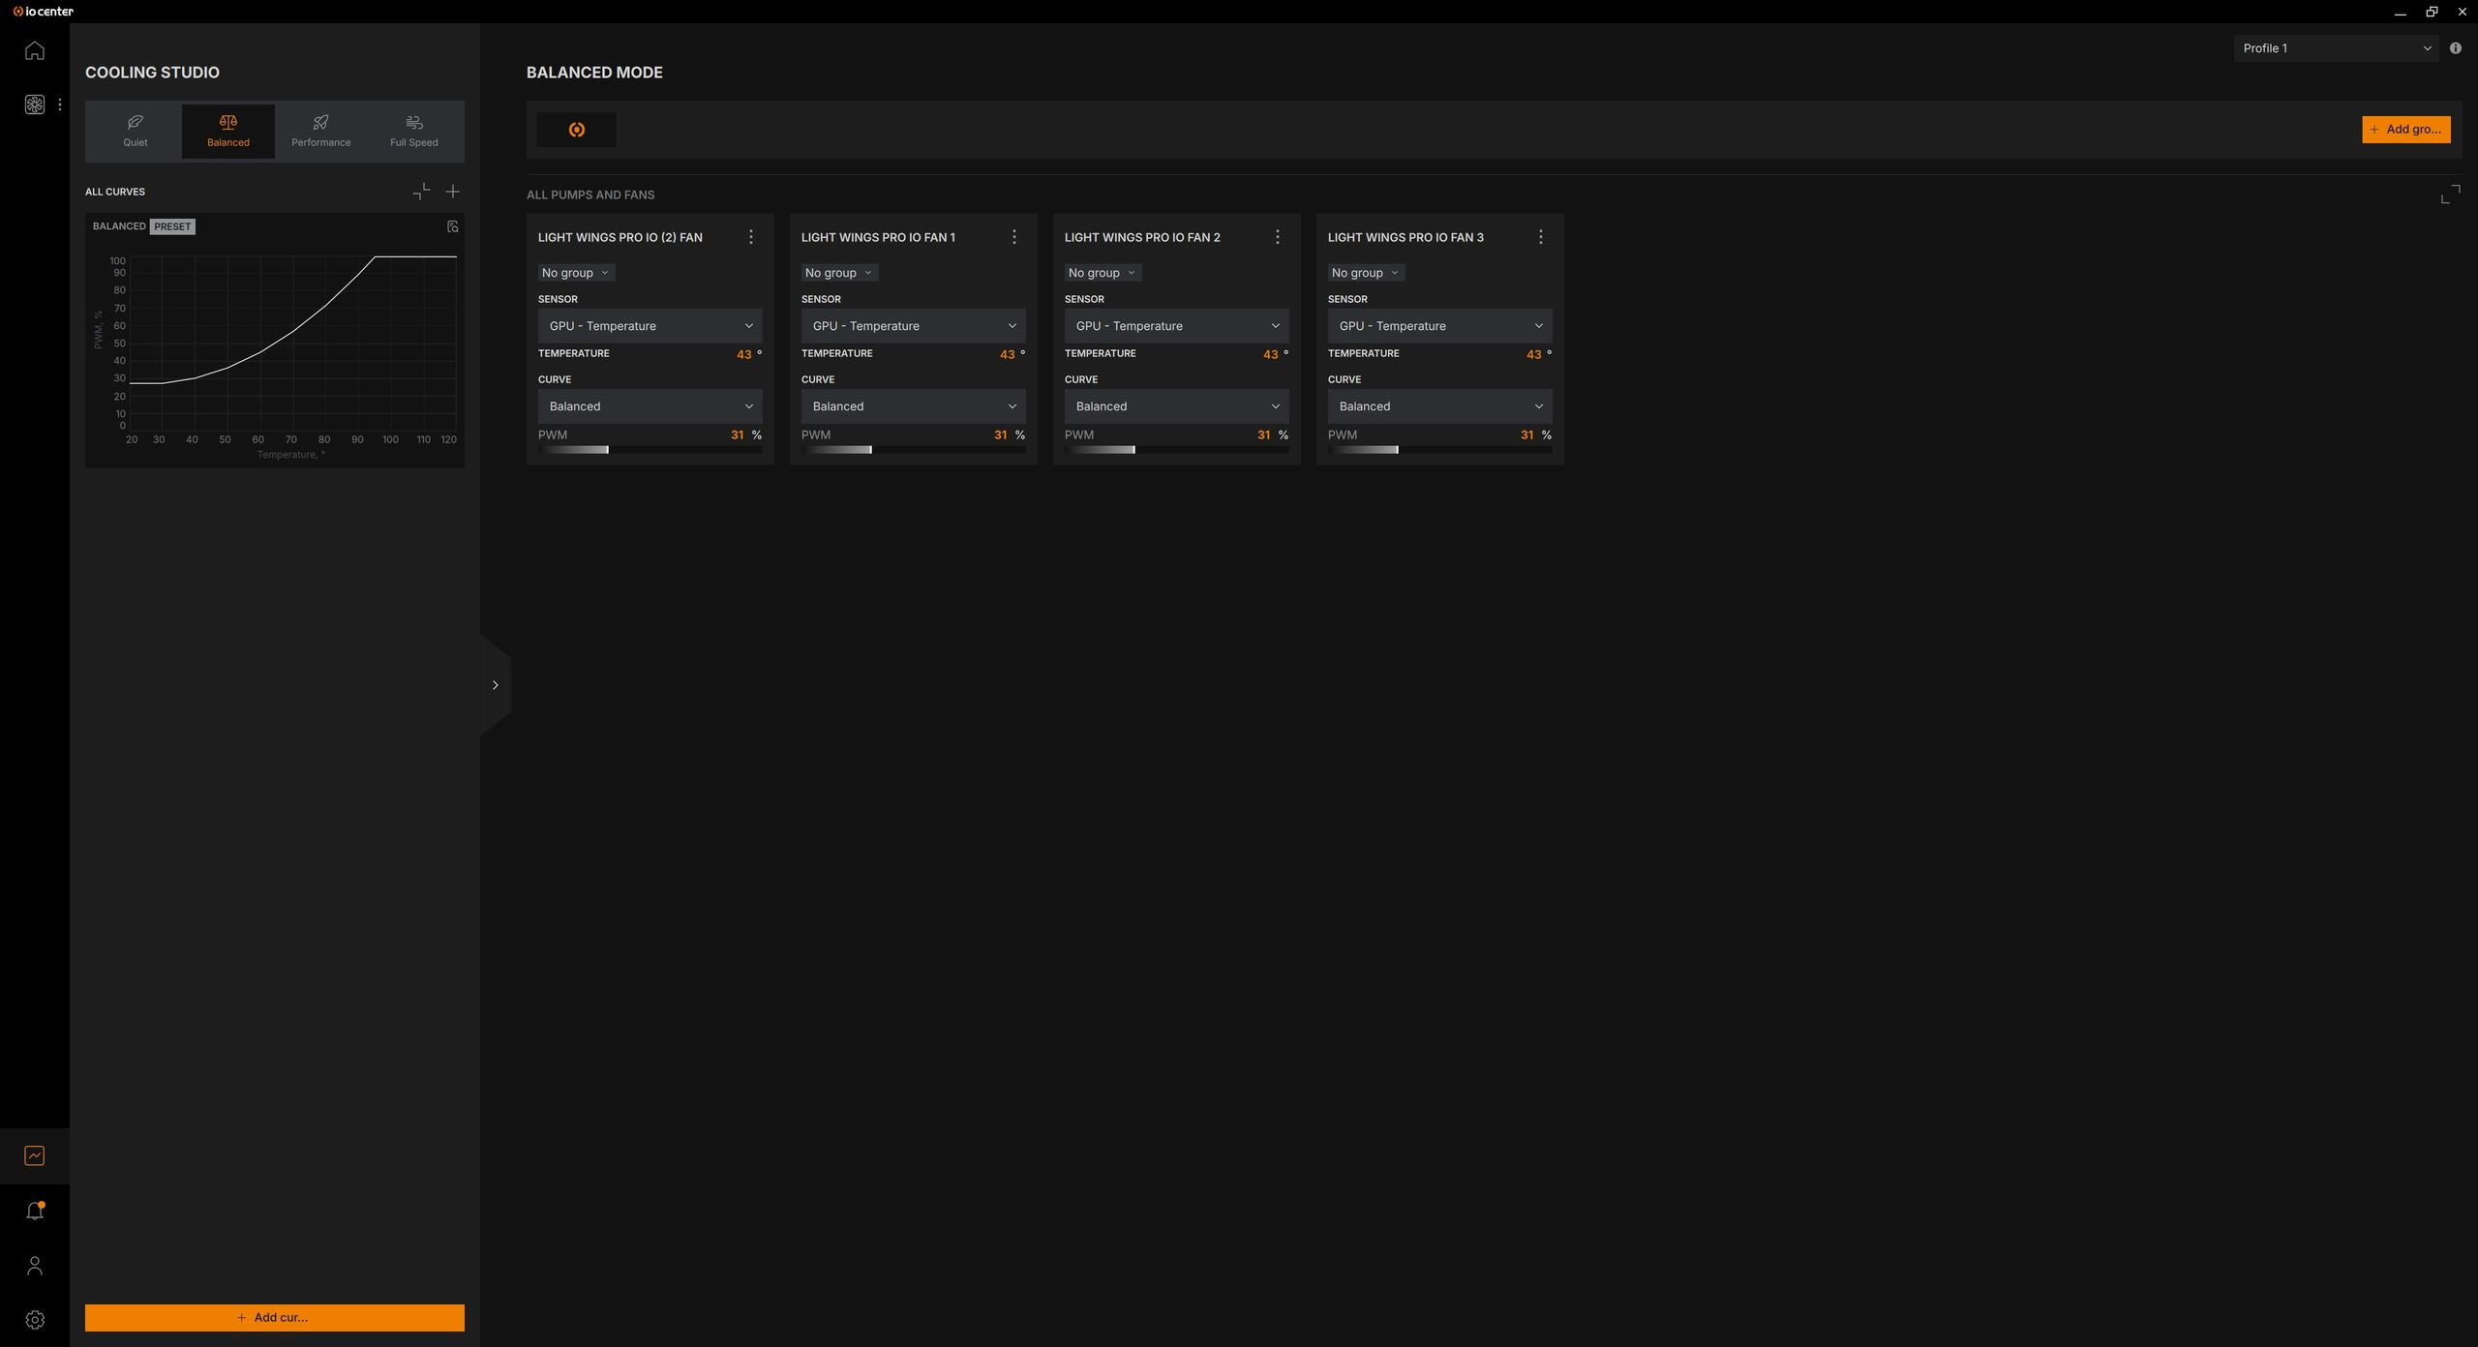Click the info icon beside Profile 1
This screenshot has height=1347, width=2478.
pyautogui.click(x=2456, y=48)
